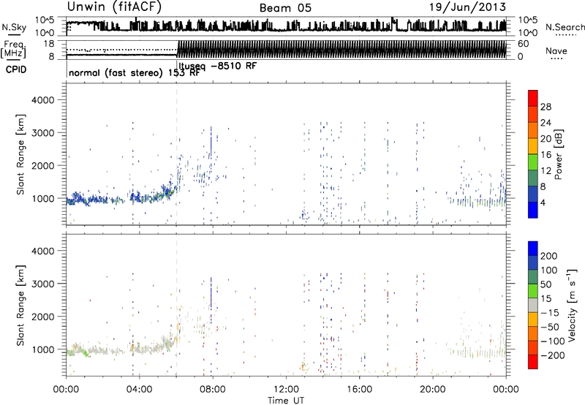The height and width of the screenshot is (405, 585).
Task: Click the dotted Nave line before 06:00
Action: click(x=121, y=50)
